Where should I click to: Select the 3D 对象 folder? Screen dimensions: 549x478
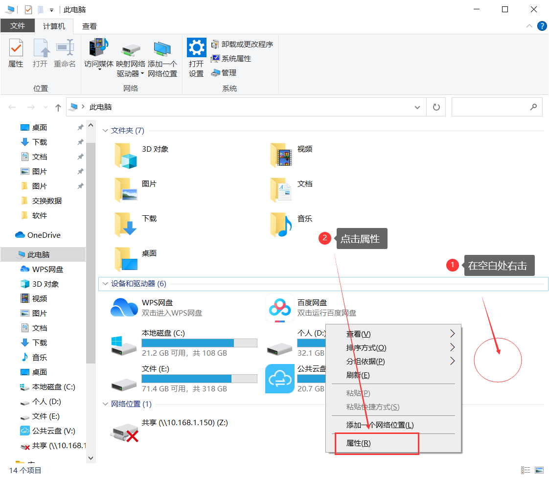pyautogui.click(x=141, y=156)
